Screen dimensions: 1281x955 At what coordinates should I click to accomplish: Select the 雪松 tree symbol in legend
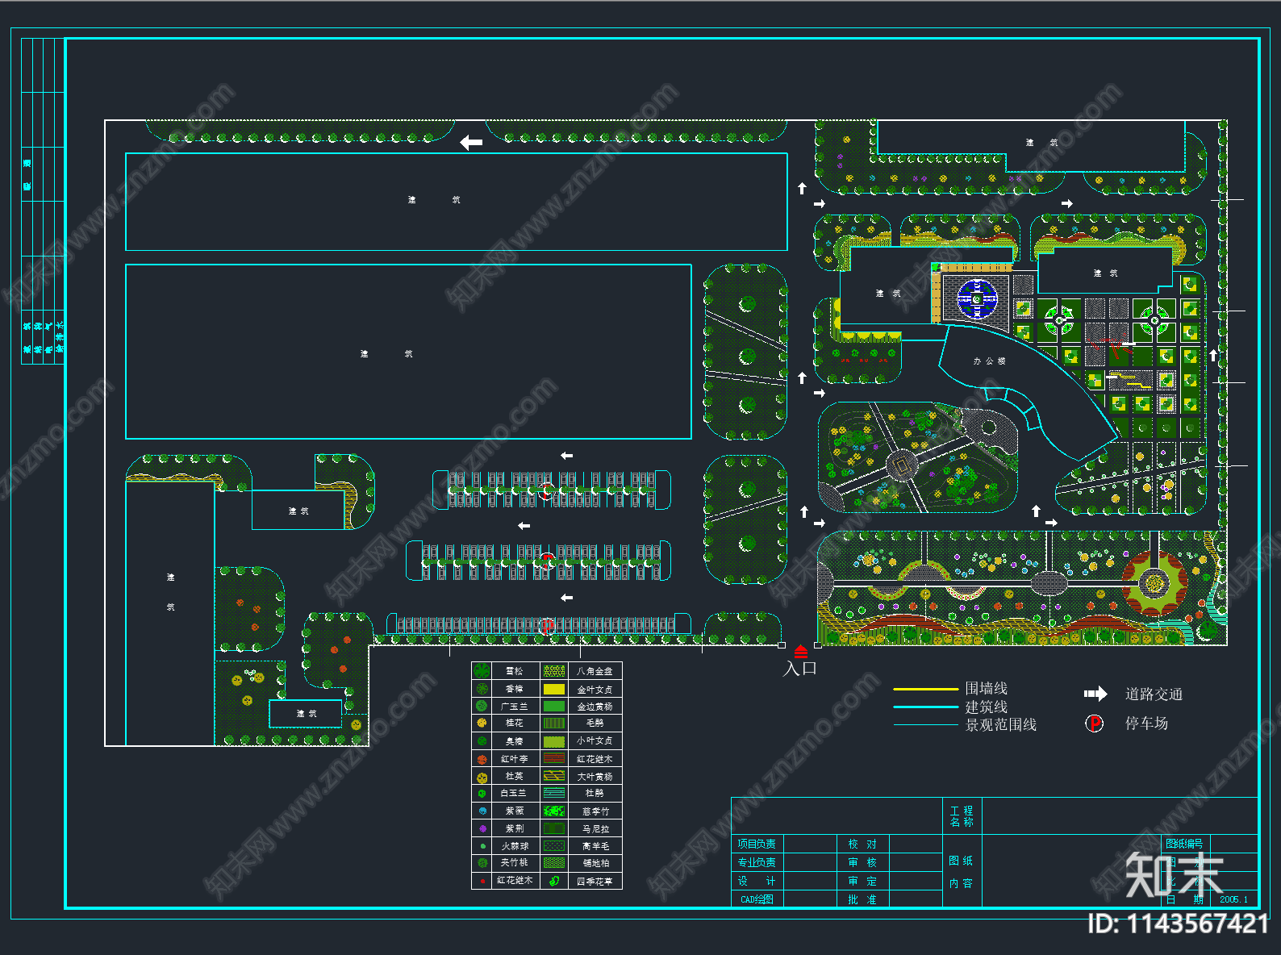(x=482, y=670)
